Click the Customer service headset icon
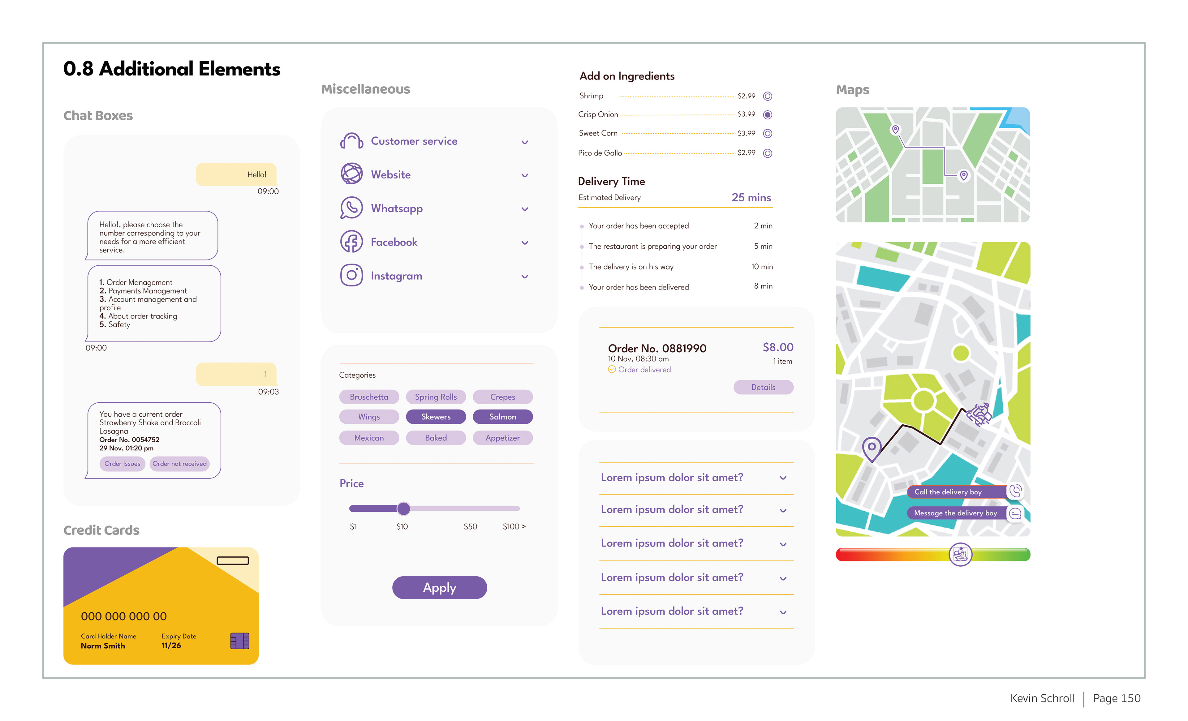Viewport: 1188px width, 721px height. (351, 141)
